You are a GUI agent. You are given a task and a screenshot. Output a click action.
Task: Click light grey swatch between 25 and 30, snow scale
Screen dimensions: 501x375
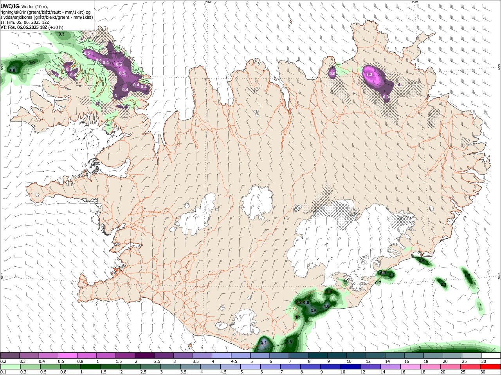(472, 356)
